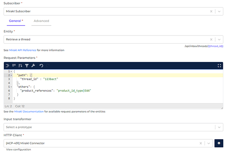231x151 pixels.
Task: Open the Subscriber dropdown arrow
Action: 219,11
